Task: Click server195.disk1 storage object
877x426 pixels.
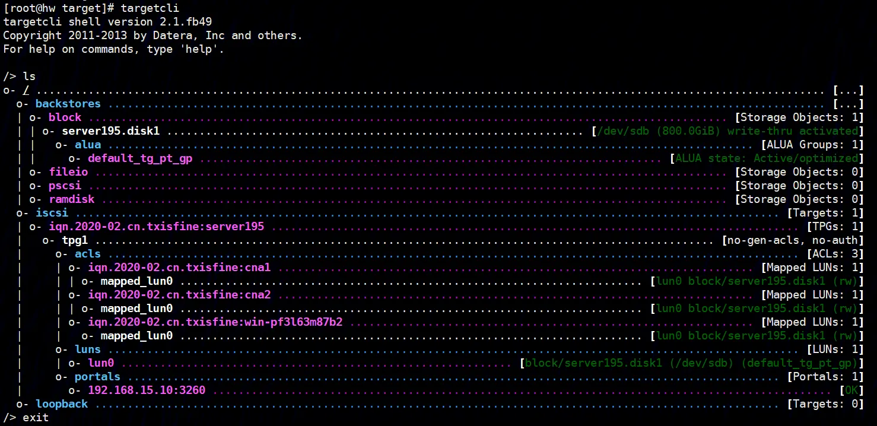Action: [110, 131]
